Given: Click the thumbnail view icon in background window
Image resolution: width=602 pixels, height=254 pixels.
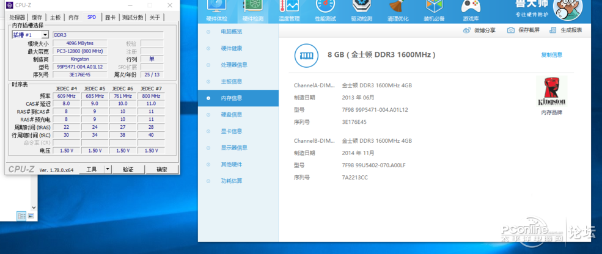Looking at the screenshot, I should (x=31, y=216).
